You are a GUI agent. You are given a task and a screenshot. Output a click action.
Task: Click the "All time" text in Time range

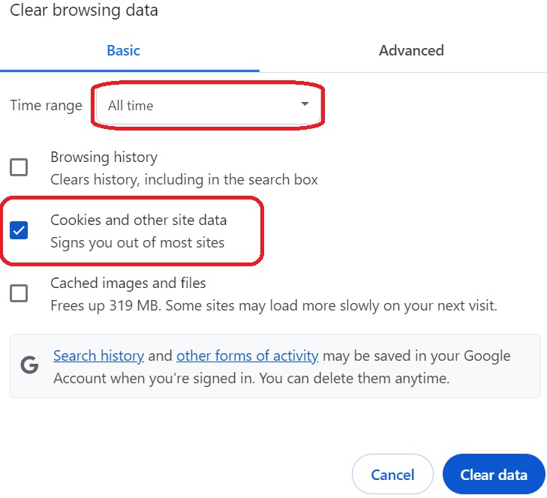coord(131,106)
